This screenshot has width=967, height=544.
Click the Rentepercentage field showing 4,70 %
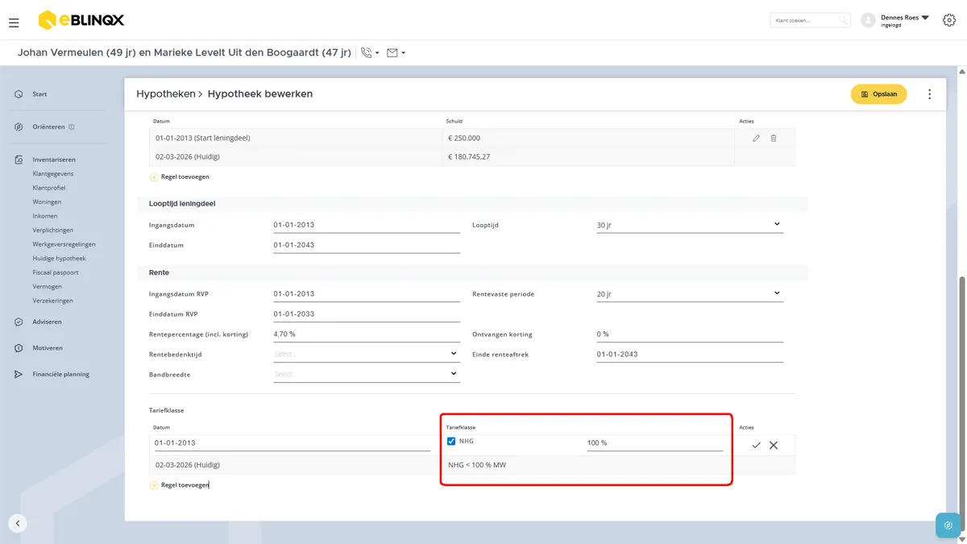(x=367, y=334)
